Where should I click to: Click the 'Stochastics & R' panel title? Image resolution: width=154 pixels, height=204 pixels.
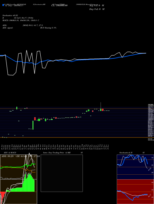[126, 153]
